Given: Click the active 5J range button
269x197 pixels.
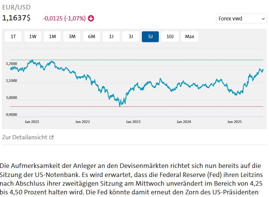Looking at the screenshot, I should click(x=151, y=36).
